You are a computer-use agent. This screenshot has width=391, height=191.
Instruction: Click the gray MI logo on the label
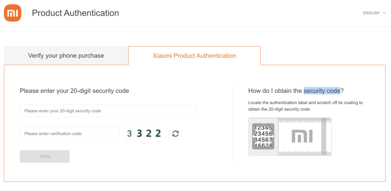coord(302,137)
